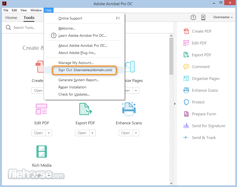This screenshot has height=187, width=237.
Task: Click the Add button under Rich Media
Action: tap(38, 175)
